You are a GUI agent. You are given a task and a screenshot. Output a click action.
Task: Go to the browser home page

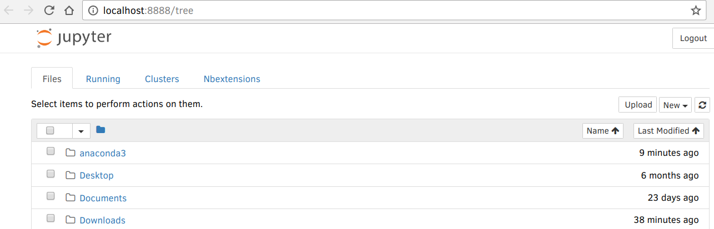click(x=69, y=10)
